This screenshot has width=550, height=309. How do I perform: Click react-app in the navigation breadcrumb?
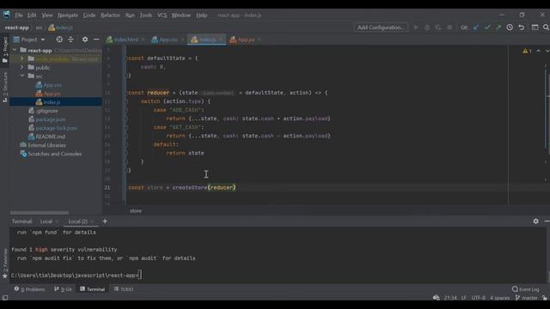coord(17,27)
